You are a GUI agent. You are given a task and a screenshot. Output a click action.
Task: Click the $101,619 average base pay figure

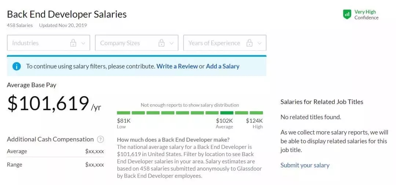point(48,103)
